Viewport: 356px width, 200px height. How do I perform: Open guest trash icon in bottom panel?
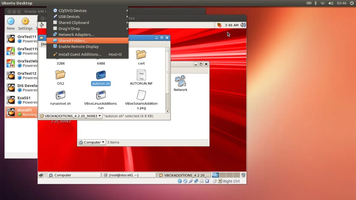tap(243, 175)
